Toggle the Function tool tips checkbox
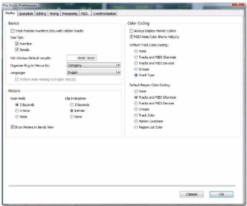 pyautogui.click(x=17, y=44)
